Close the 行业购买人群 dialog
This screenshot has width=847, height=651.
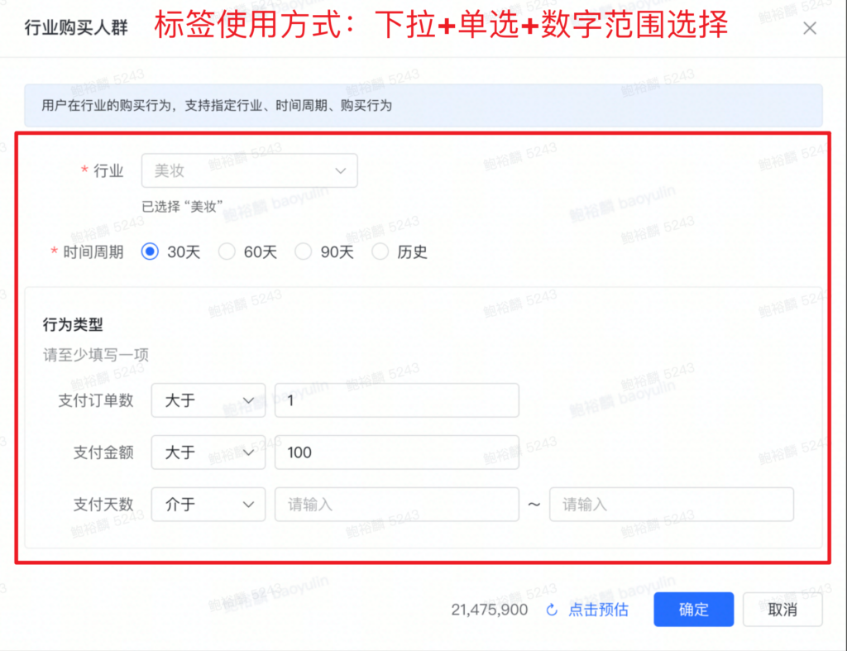click(x=810, y=28)
